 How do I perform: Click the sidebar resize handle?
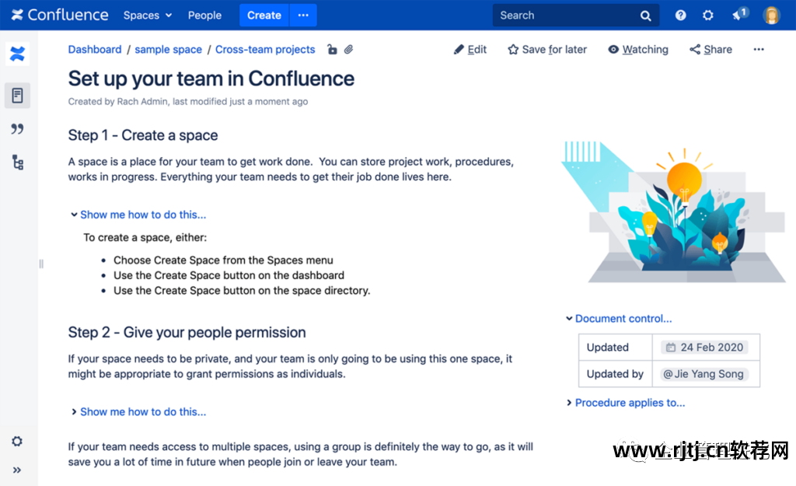pos(41,264)
